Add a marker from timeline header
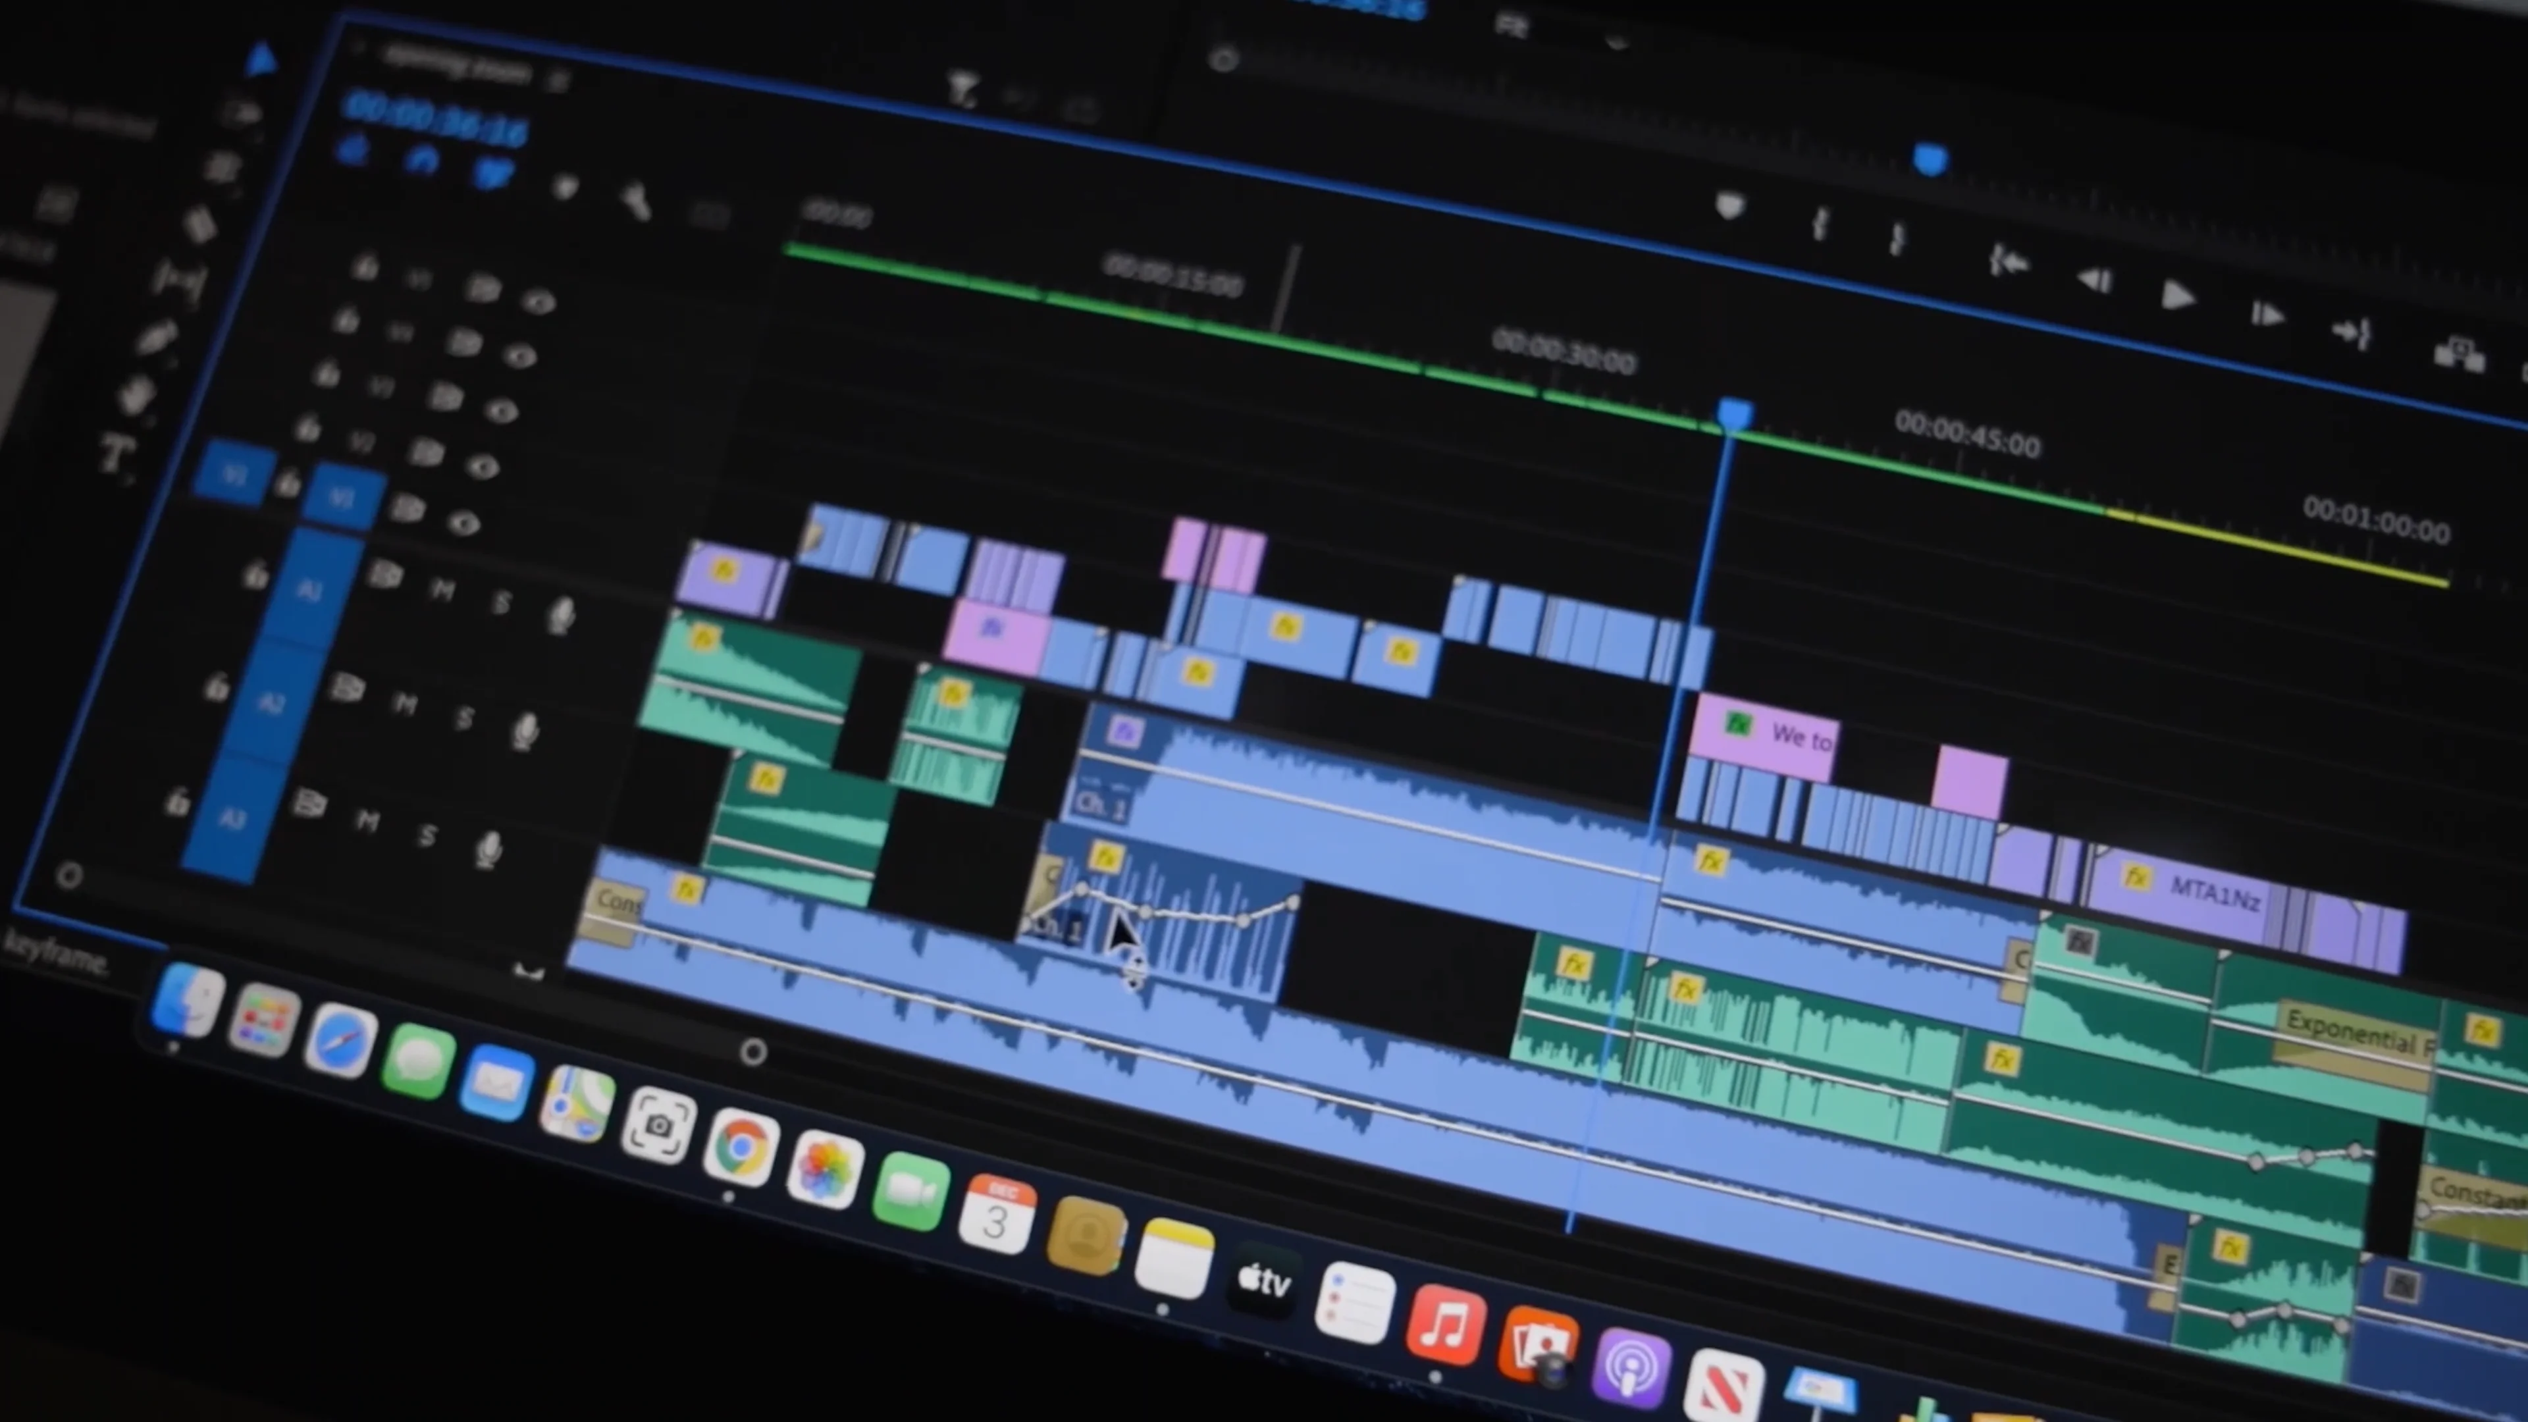 (566, 186)
